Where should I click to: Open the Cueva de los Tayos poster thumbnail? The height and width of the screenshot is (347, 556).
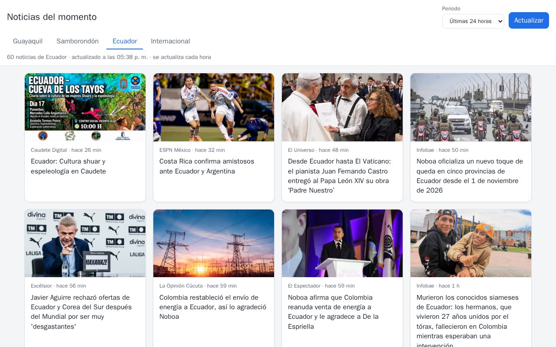point(85,107)
